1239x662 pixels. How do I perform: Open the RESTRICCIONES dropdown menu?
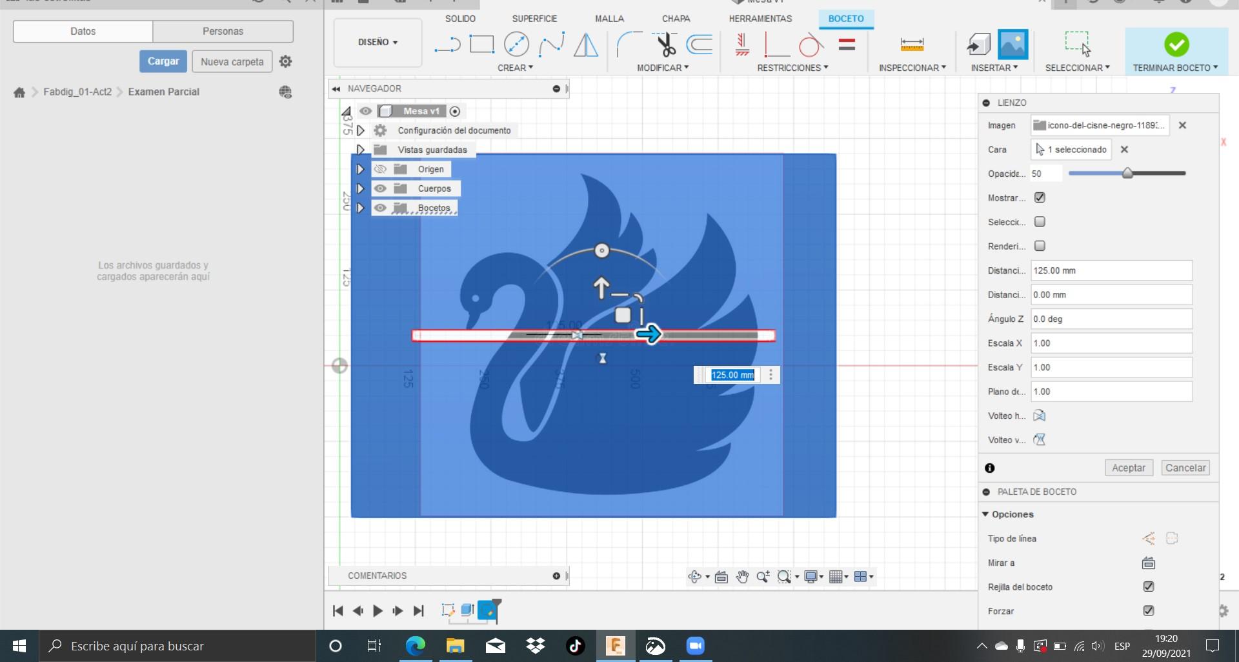(x=792, y=68)
